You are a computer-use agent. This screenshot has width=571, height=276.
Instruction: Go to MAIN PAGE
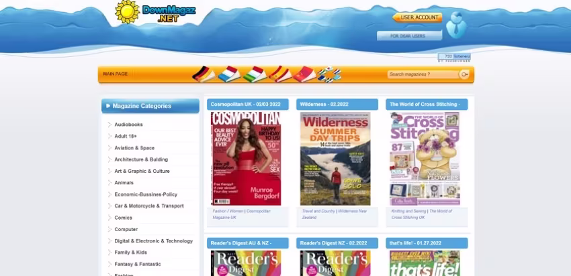[115, 74]
